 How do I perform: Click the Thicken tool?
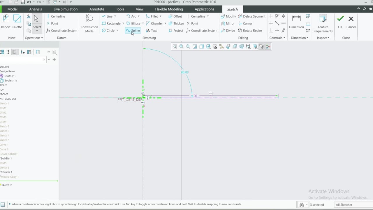tap(176, 23)
